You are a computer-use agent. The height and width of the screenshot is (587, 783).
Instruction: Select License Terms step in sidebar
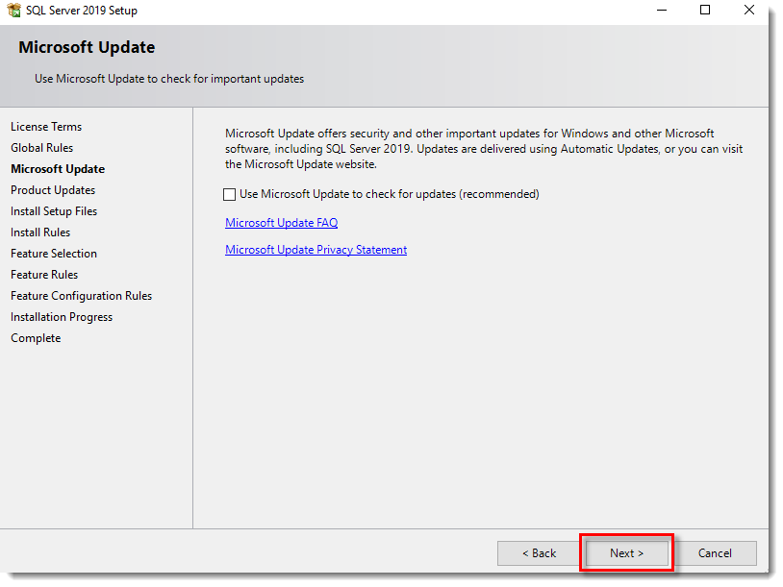tap(46, 127)
